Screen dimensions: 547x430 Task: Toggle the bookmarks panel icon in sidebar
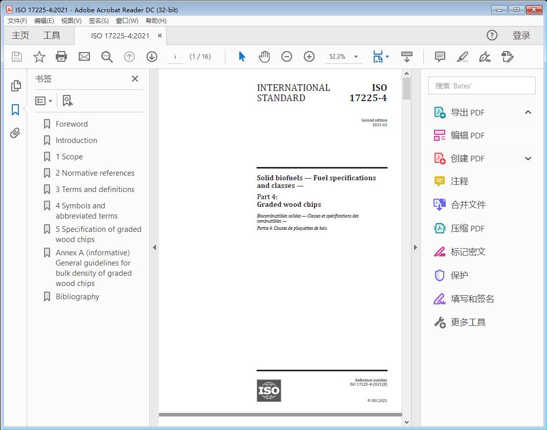15,110
